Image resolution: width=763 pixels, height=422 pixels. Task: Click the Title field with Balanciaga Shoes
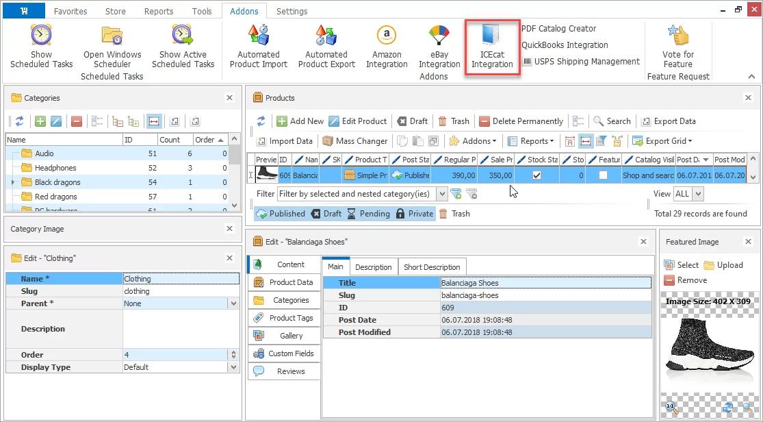(x=545, y=283)
